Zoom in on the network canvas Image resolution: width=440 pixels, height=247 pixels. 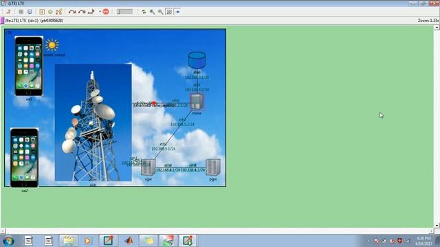pos(152,12)
